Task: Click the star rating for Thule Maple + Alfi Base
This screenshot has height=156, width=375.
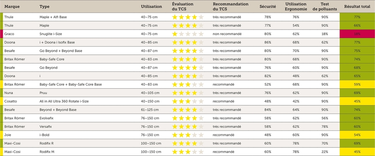Action: click(188, 17)
